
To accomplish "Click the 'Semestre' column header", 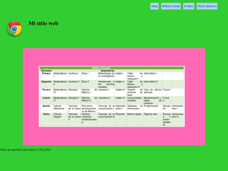I will pyautogui.click(x=46, y=71).
